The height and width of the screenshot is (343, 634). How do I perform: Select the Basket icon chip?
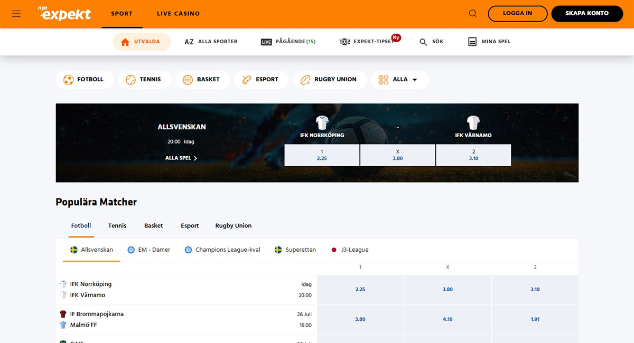click(x=203, y=80)
